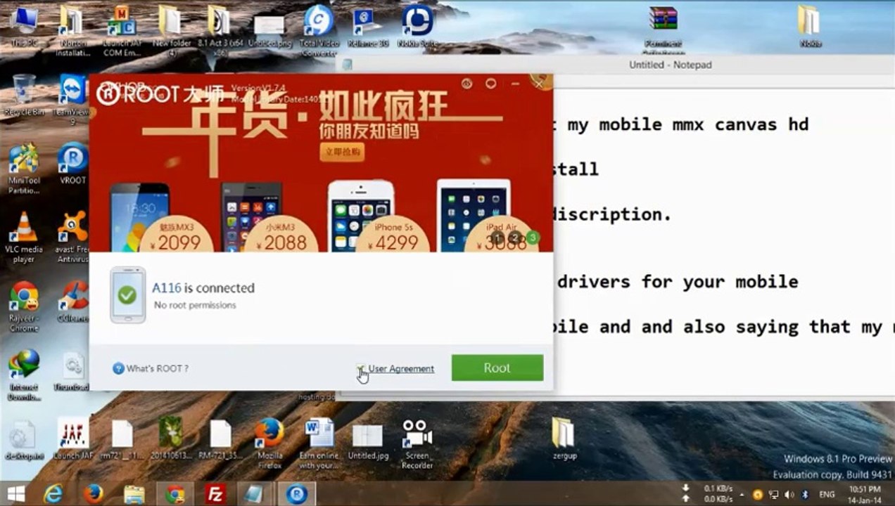
Task: Select the 8.1 Act 3 folder icon
Action: [x=220, y=30]
